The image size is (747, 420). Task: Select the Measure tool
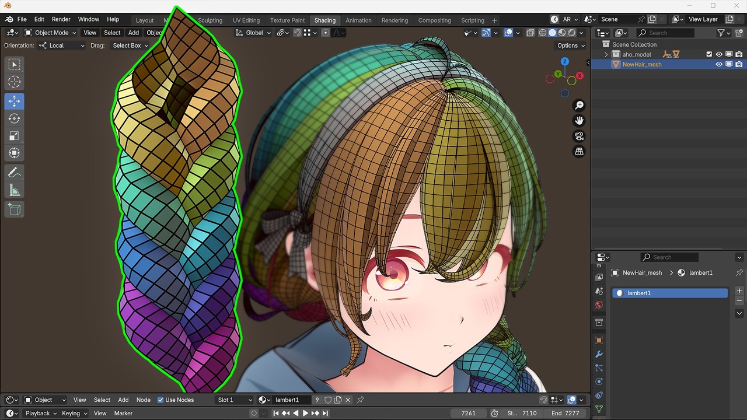(15, 190)
